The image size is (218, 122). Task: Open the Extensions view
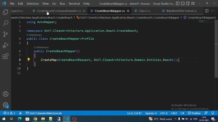[x=5, y=56]
